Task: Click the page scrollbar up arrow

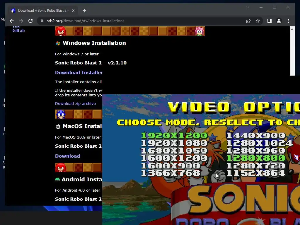Action: (292, 29)
